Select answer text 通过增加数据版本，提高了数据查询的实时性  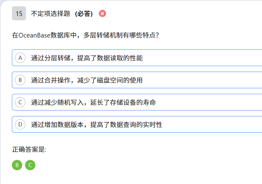click(96, 125)
